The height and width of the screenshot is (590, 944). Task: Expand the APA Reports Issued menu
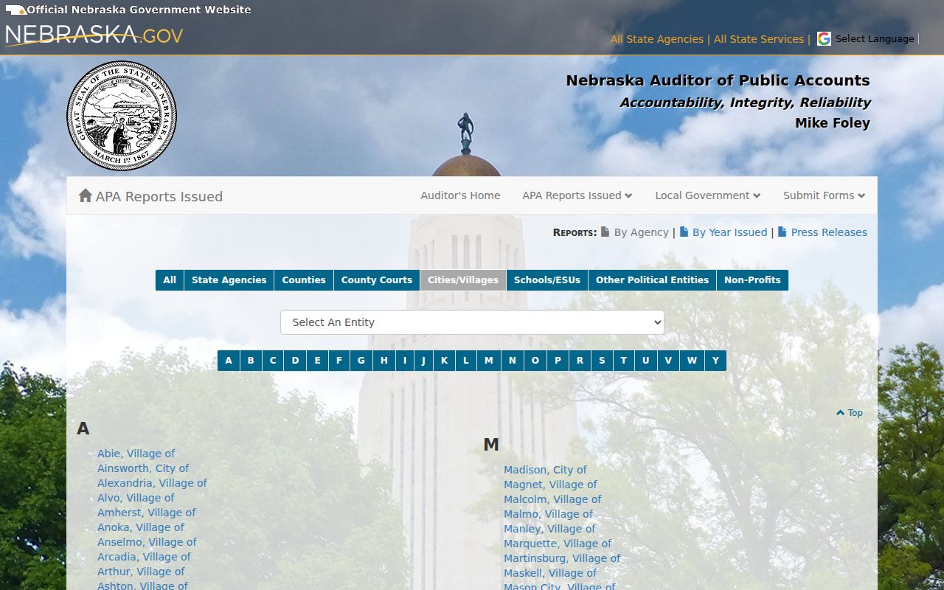(x=577, y=195)
